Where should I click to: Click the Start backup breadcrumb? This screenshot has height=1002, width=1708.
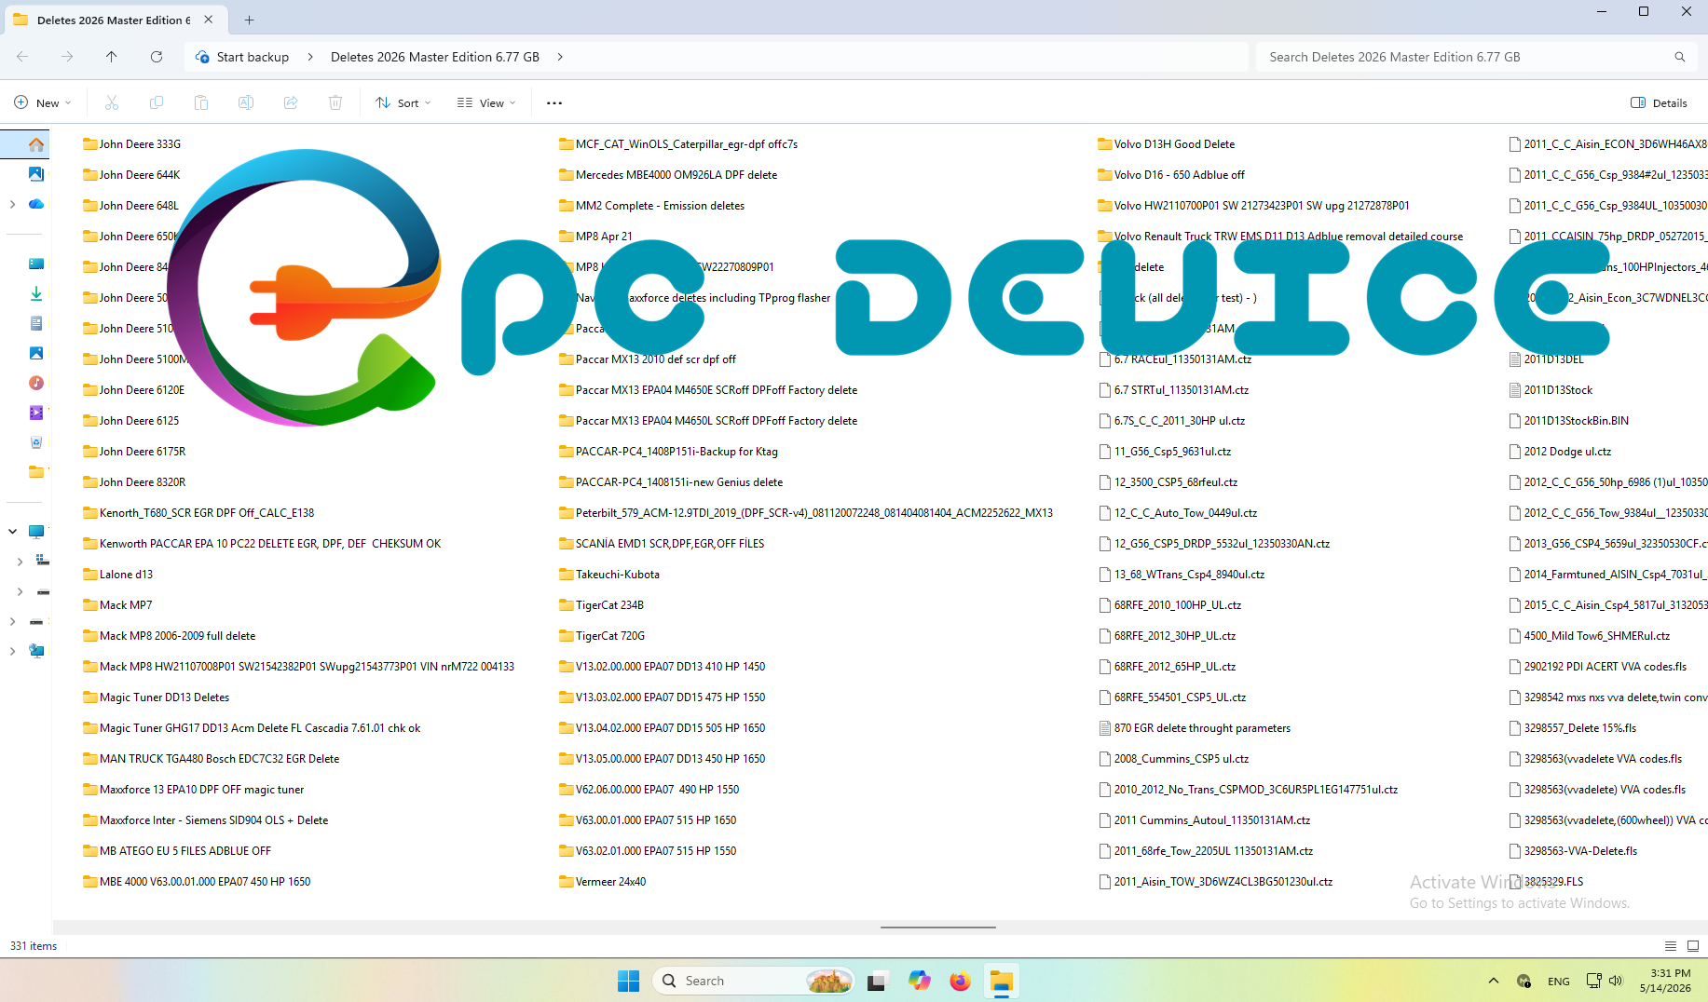click(253, 57)
